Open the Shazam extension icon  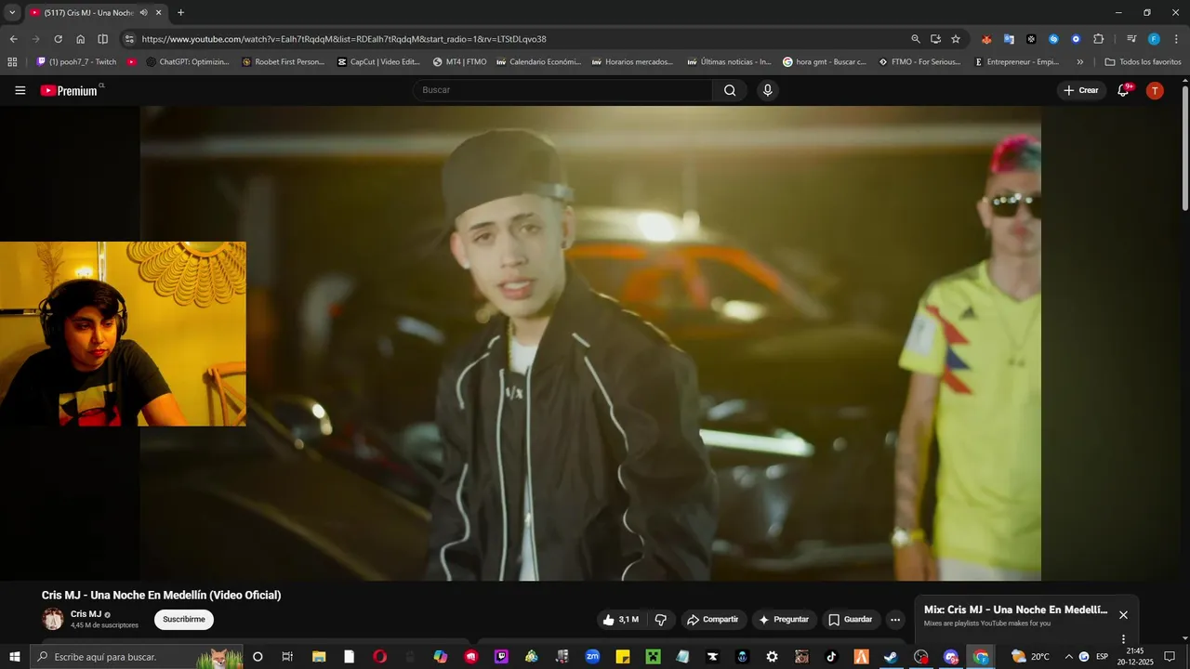[x=1053, y=39]
